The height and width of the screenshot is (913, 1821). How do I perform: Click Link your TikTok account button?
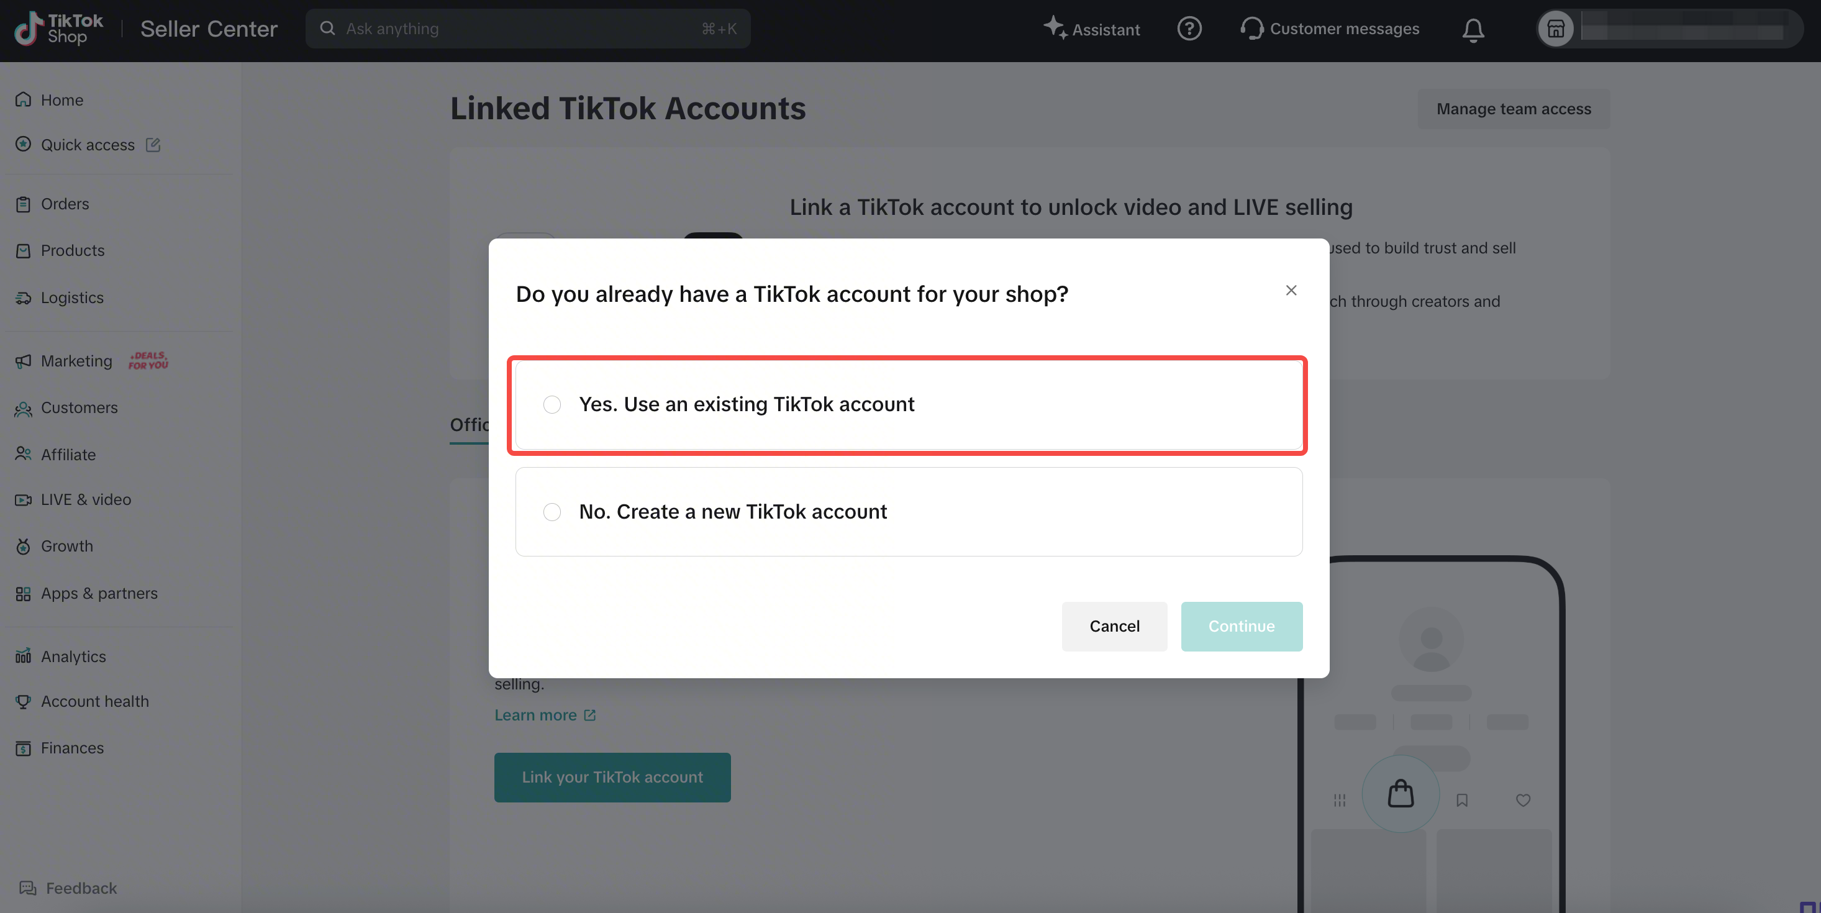click(612, 778)
